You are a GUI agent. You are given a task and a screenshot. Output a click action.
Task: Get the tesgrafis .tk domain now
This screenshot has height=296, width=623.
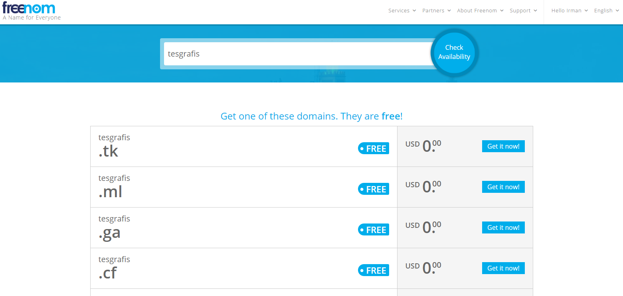click(x=503, y=146)
